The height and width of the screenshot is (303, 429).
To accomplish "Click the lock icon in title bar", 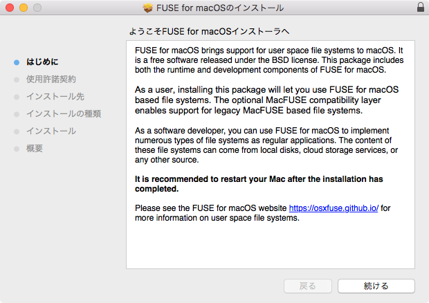I will (x=421, y=7).
